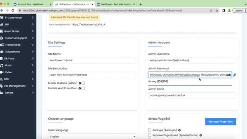Reload the page
Screen dimensions: 247x139
[x=13, y=10]
